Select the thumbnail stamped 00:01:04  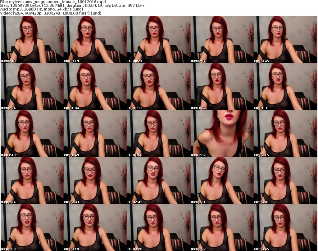click(x=96, y=86)
